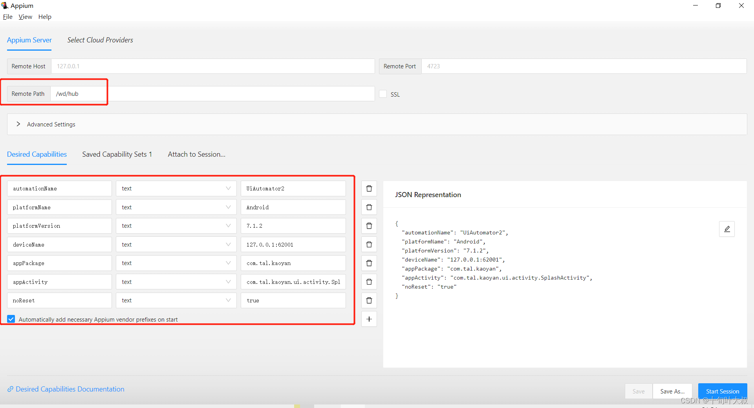Edit the appActivity name field

pyautogui.click(x=59, y=282)
